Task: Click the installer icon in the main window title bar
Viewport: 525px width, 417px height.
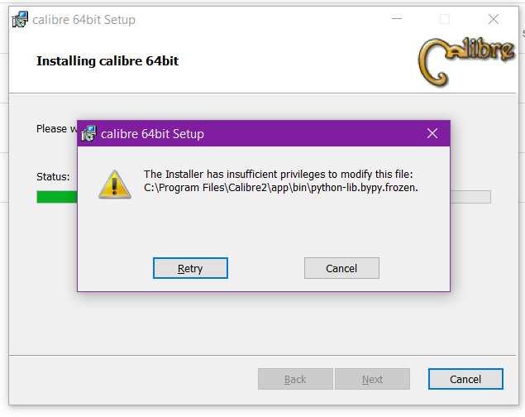Action: coord(20,19)
